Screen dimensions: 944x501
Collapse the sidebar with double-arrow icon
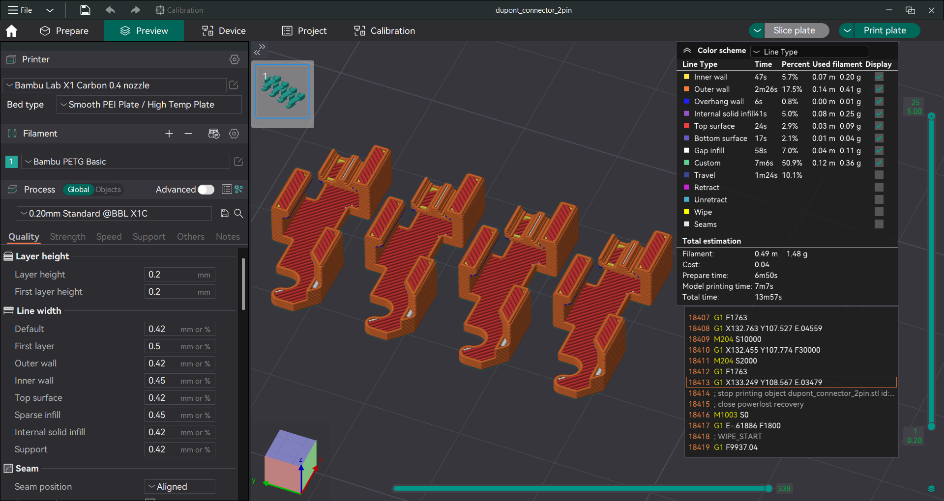pos(260,49)
